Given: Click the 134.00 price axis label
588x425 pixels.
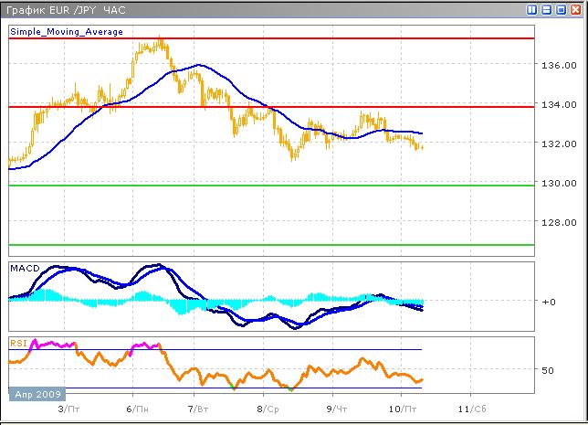Looking at the screenshot, I should point(559,104).
